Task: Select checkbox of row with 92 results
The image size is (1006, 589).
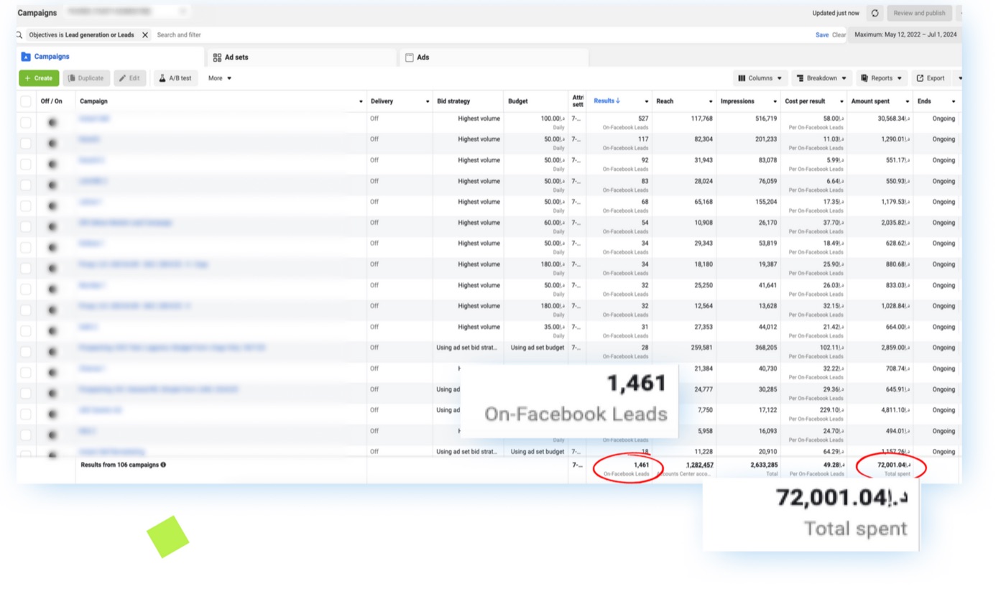Action: click(x=26, y=164)
